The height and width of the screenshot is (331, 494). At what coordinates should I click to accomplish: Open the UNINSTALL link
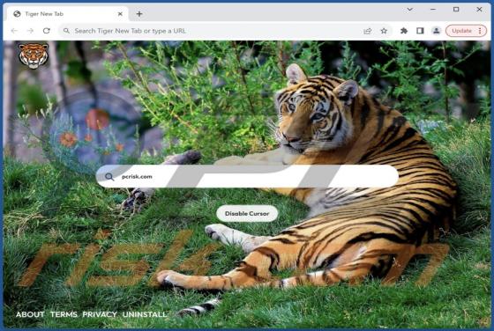click(x=145, y=314)
